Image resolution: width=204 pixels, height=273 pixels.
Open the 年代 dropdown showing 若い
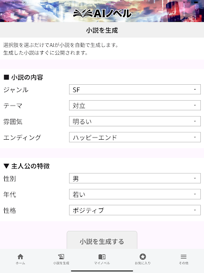point(135,194)
